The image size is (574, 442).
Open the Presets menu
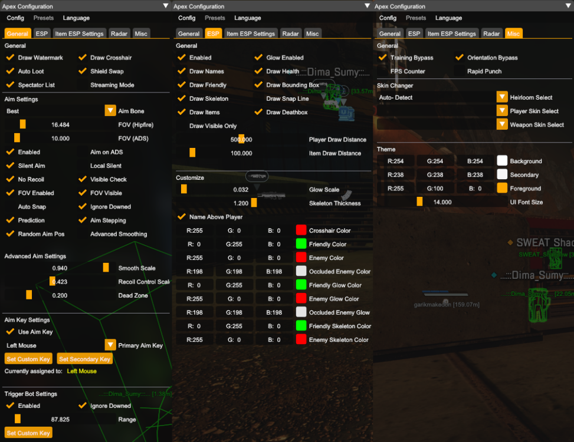pyautogui.click(x=44, y=18)
